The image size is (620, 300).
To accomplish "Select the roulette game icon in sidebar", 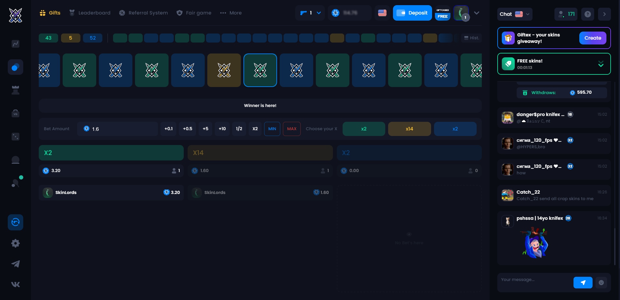I will click(x=15, y=67).
